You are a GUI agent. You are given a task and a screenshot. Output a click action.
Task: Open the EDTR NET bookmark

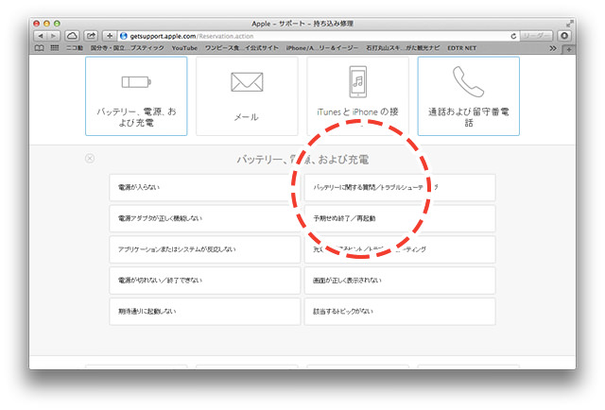pyautogui.click(x=462, y=48)
